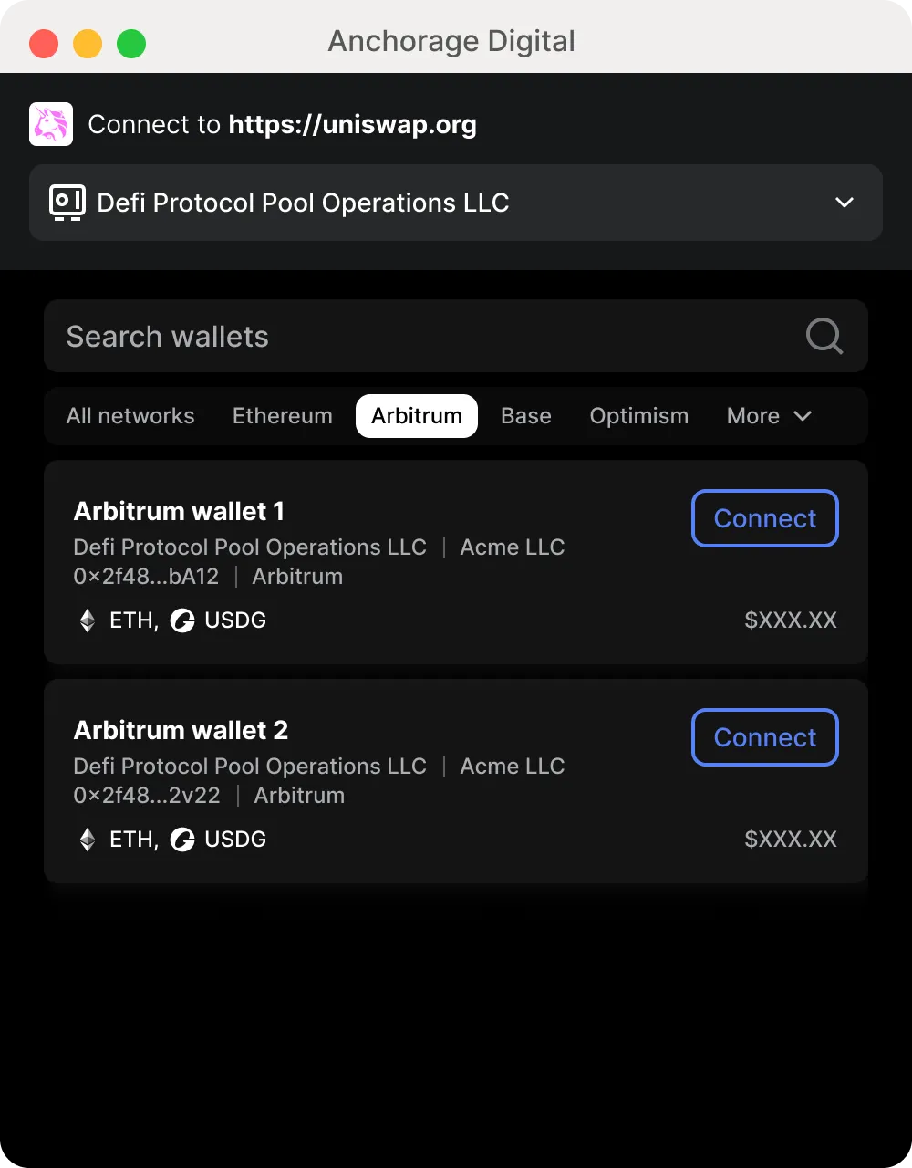Open the More networks dropdown
Viewport: 912px width, 1168px height.
pos(769,416)
